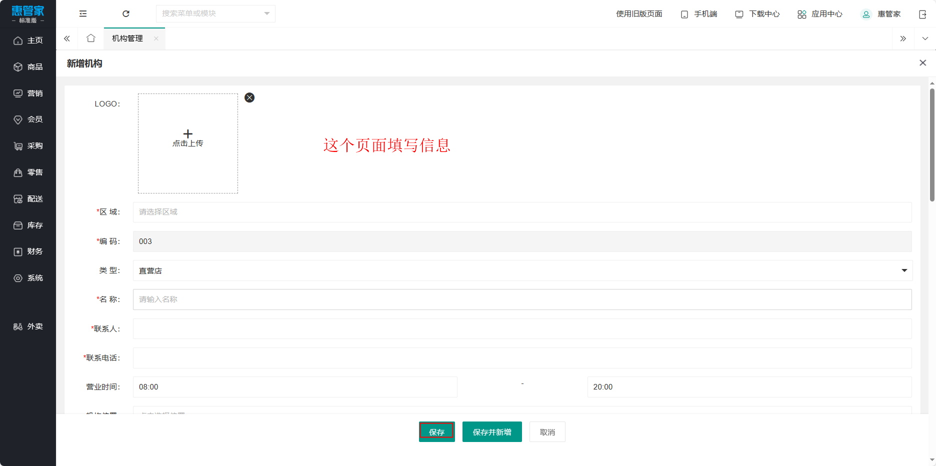Open the 主页 home sidebar item

[28, 40]
